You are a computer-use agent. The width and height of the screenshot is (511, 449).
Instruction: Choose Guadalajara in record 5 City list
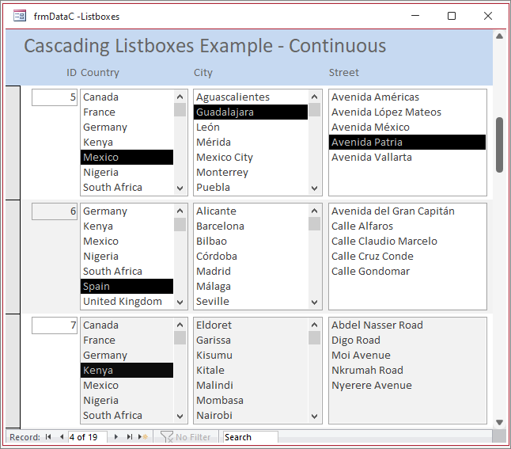[251, 112]
